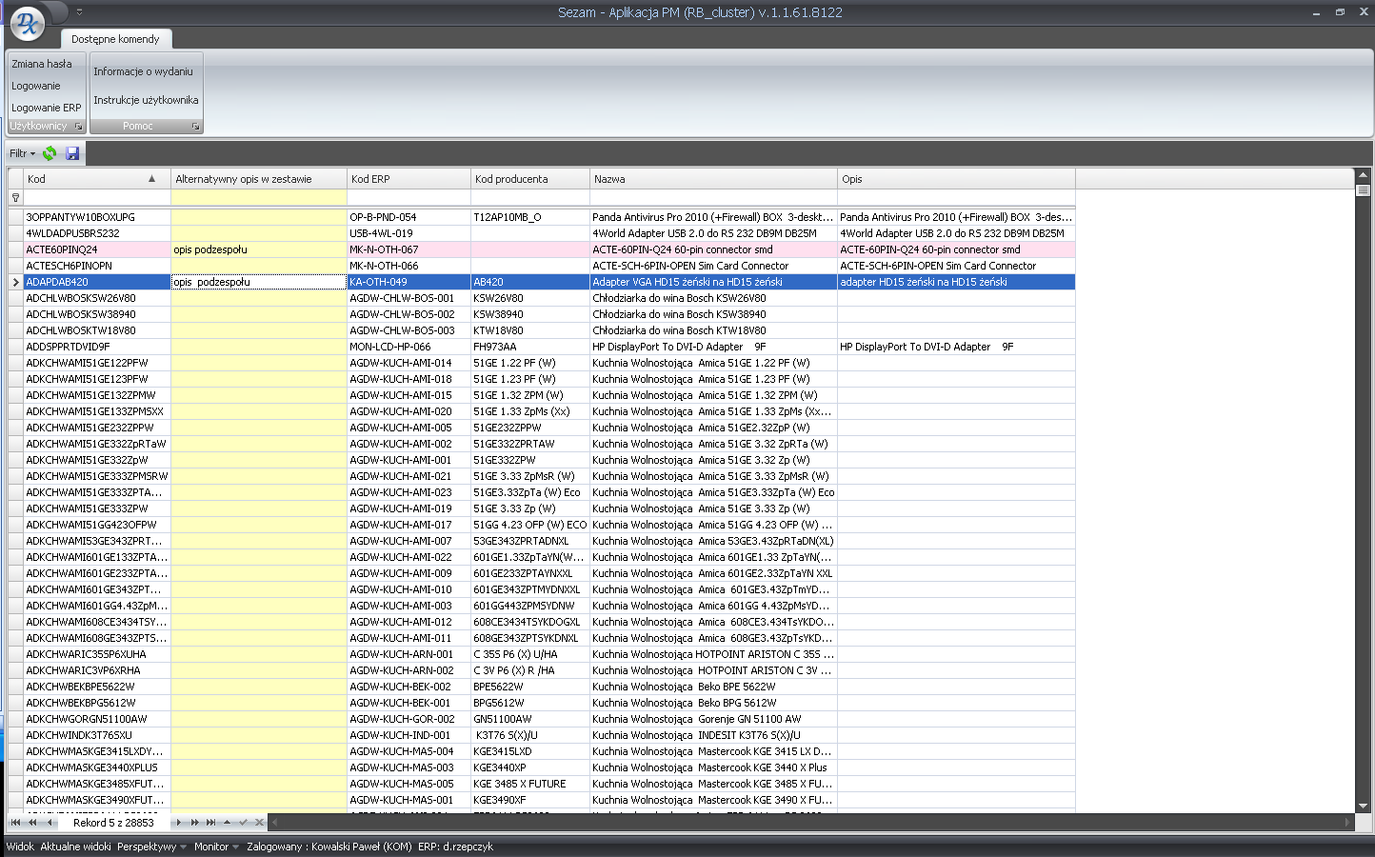Select the Dostępne komendy ribbon tab
The height and width of the screenshot is (857, 1375).
(115, 39)
